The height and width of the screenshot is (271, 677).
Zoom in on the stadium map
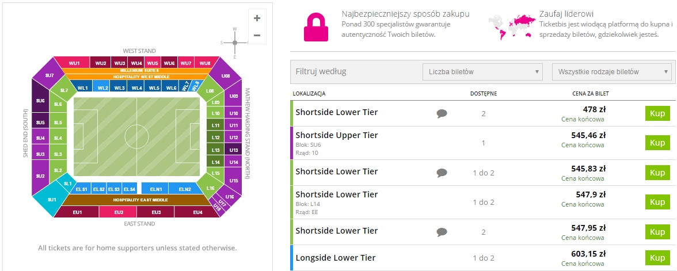click(x=257, y=18)
